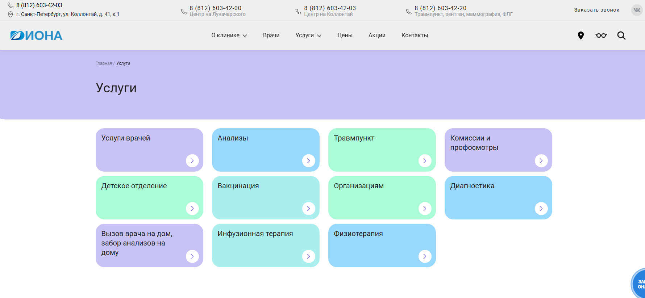This screenshot has width=645, height=298.
Task: Click arrow on Анализы card
Action: point(309,161)
